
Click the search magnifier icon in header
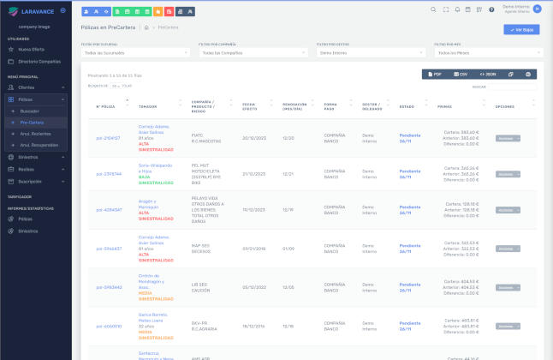pyautogui.click(x=434, y=9)
